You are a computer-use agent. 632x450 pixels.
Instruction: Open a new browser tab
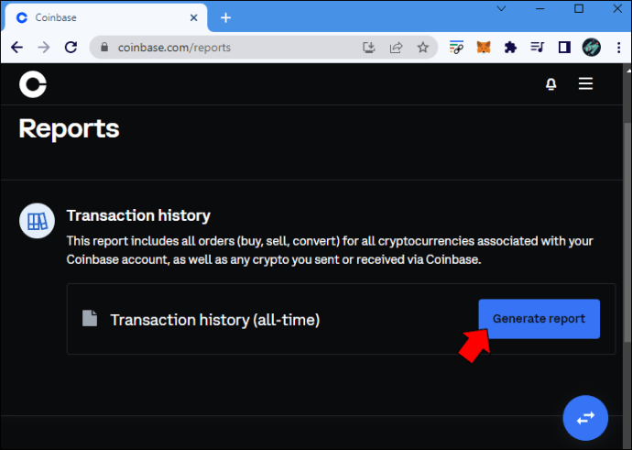(225, 17)
